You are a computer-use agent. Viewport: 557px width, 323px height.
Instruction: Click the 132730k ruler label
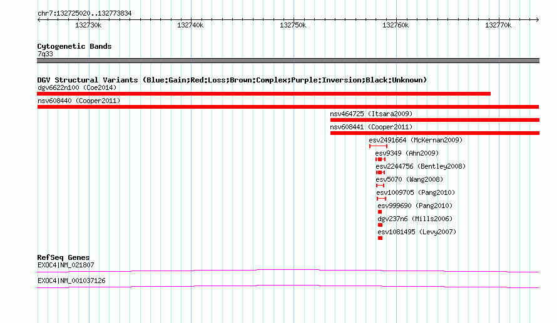coord(88,25)
